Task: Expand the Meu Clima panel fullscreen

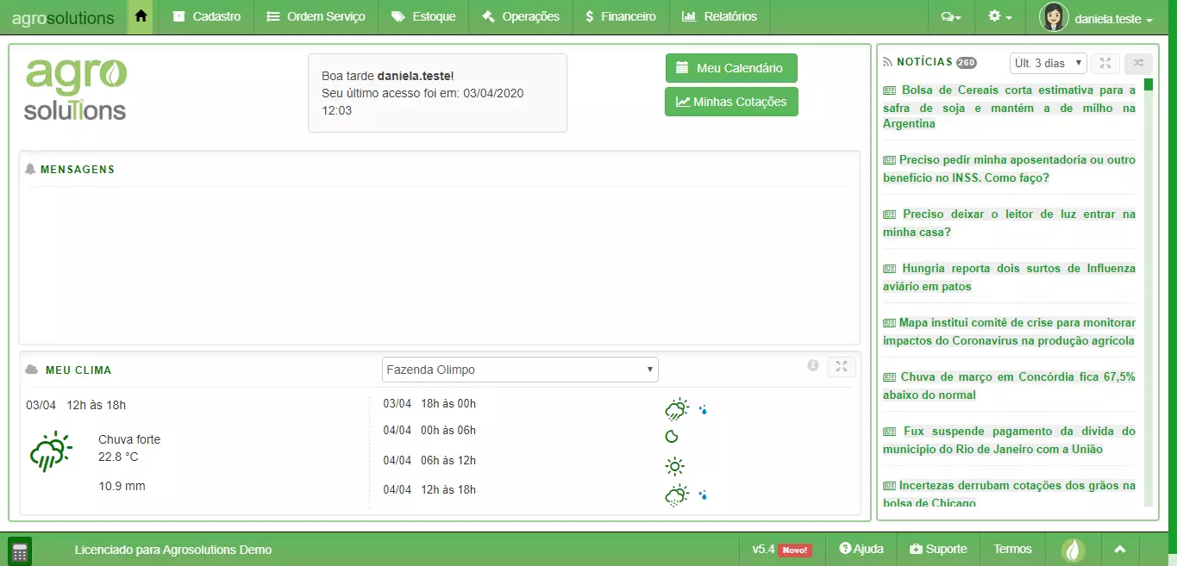Action: 841,366
